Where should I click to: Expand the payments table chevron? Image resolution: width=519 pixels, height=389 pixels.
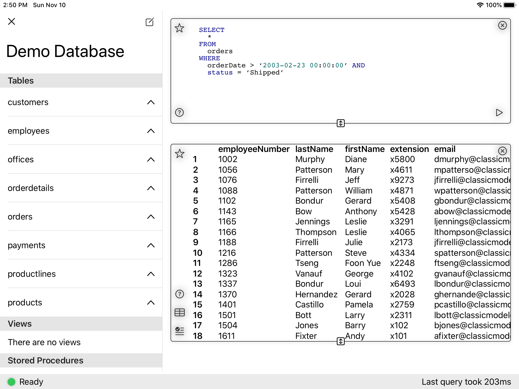151,245
